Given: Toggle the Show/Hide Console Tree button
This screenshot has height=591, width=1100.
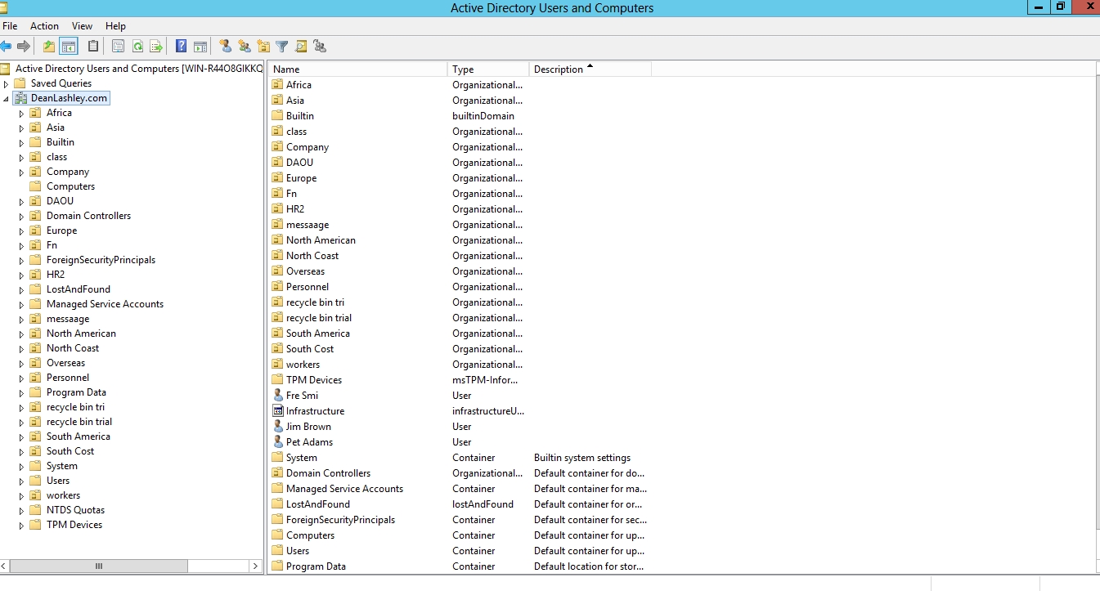Looking at the screenshot, I should point(69,47).
